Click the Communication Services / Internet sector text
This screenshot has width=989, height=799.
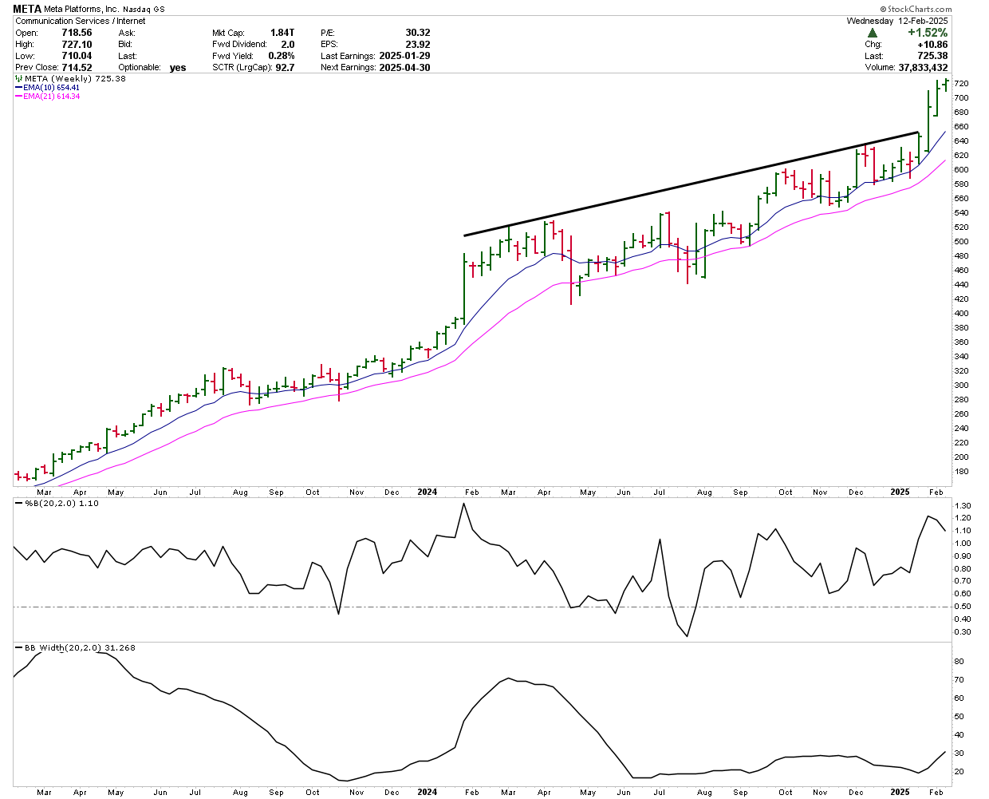point(81,21)
